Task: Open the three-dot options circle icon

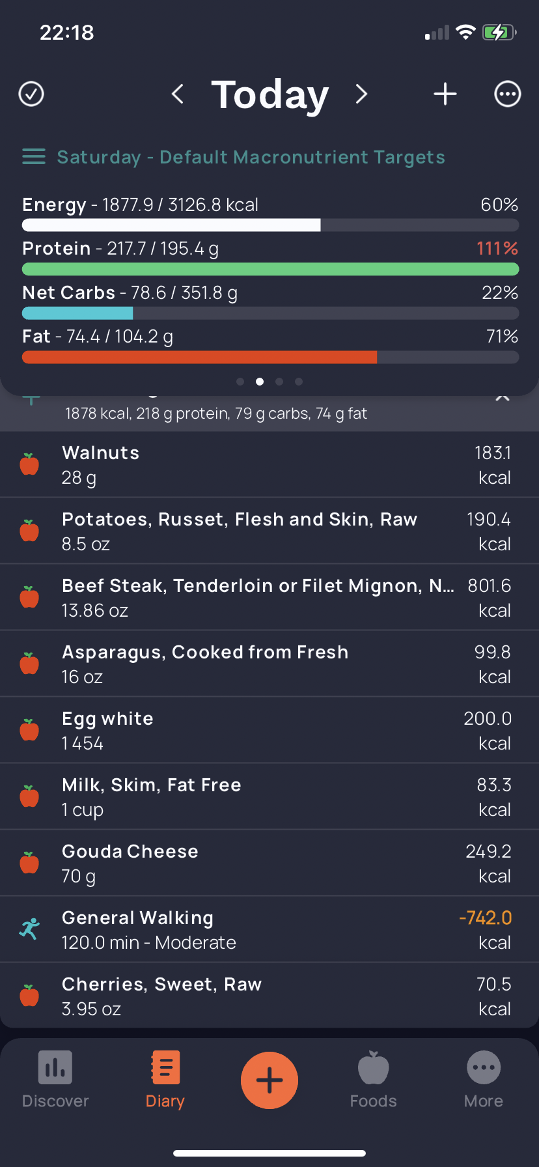Action: 508,94
